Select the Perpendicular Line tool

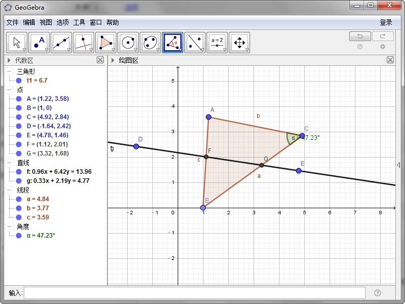(x=83, y=42)
